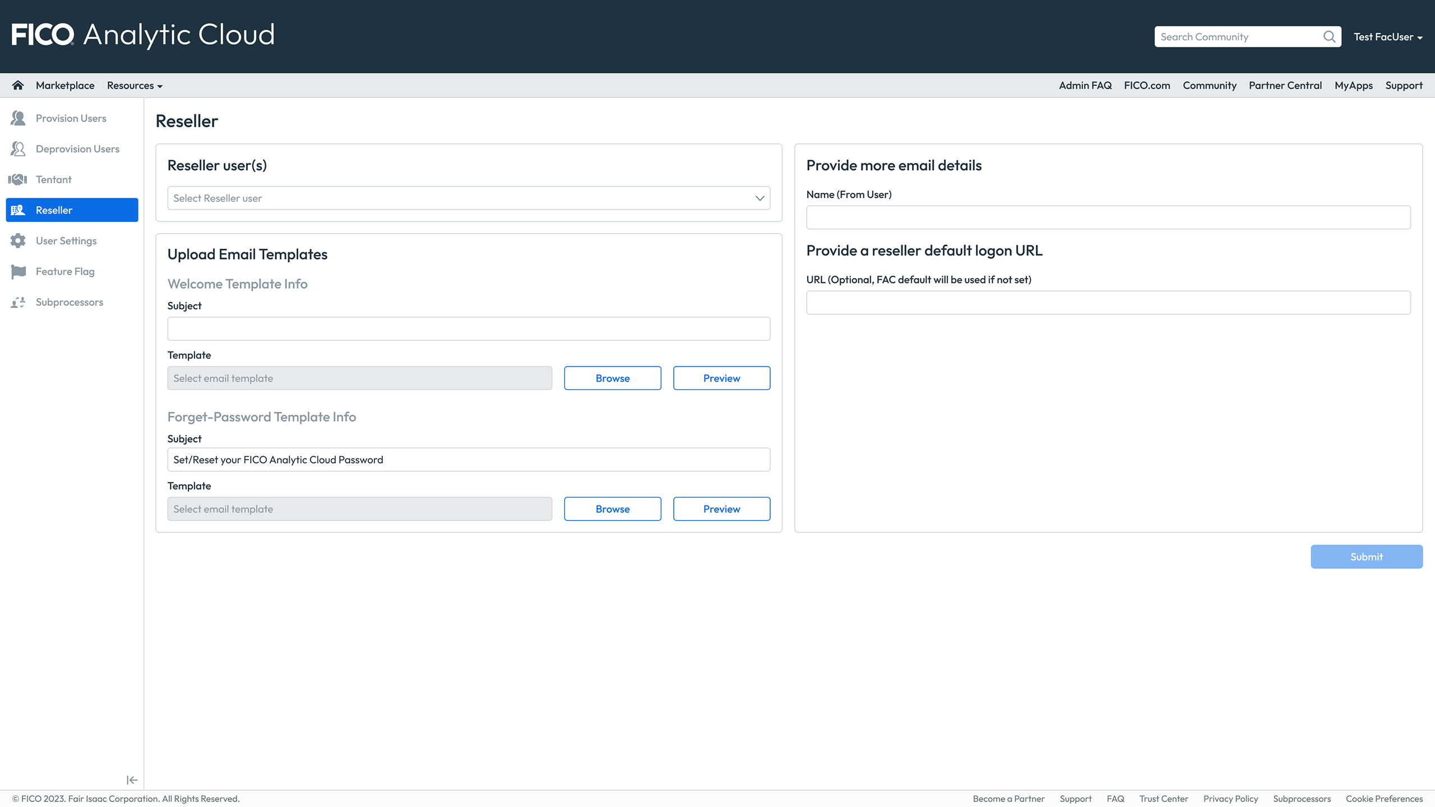Open Privacy Policy in the footer
Image resolution: width=1435 pixels, height=807 pixels.
1231,799
